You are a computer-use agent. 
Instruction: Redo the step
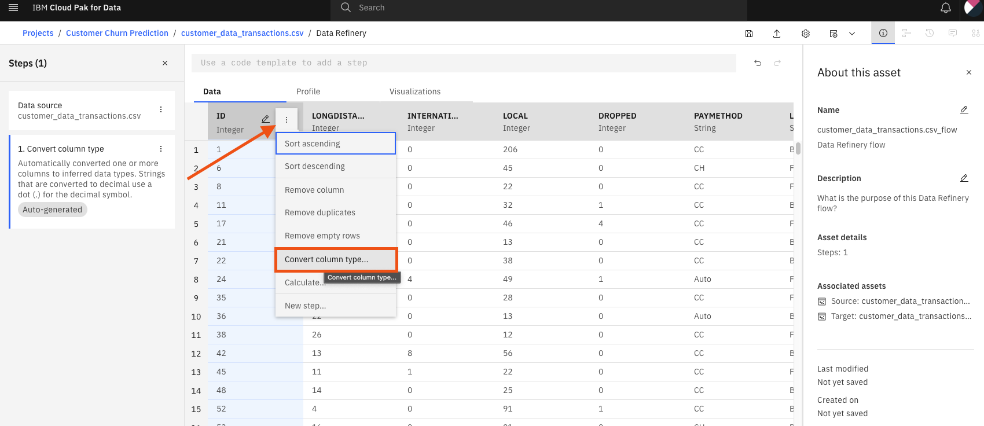[x=777, y=63]
